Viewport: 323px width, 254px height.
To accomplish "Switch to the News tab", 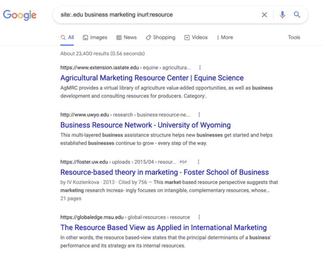I will coord(127,37).
